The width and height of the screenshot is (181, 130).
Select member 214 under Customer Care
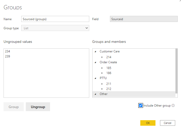(x=109, y=57)
